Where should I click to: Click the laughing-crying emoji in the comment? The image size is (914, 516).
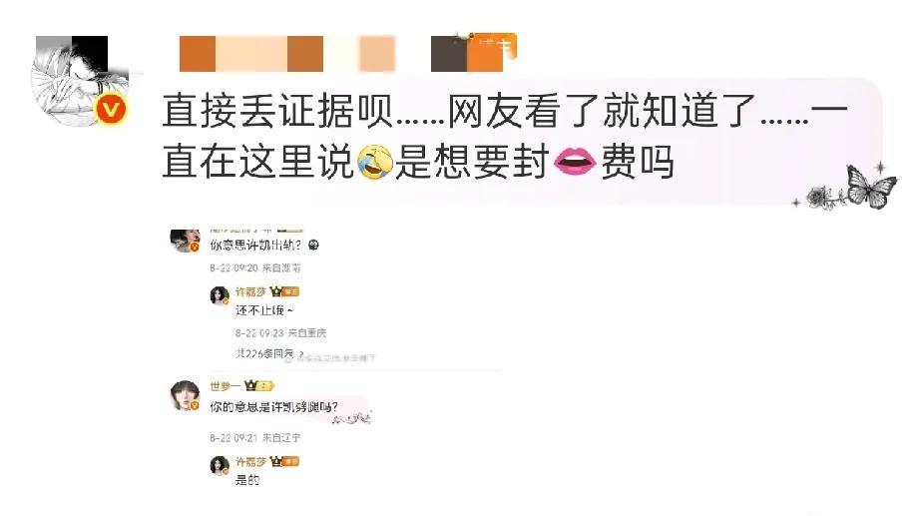(373, 162)
